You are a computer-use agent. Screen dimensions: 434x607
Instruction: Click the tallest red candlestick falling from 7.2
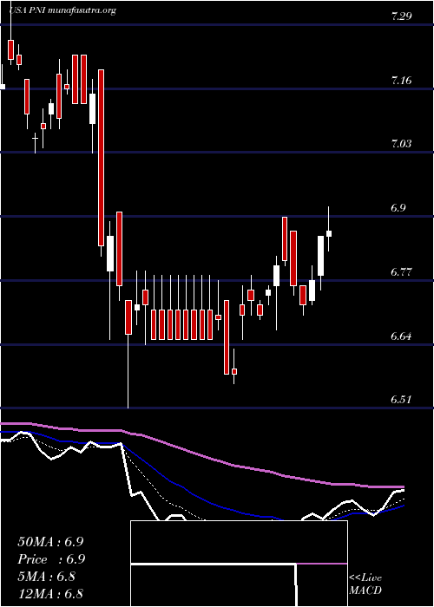[102, 158]
